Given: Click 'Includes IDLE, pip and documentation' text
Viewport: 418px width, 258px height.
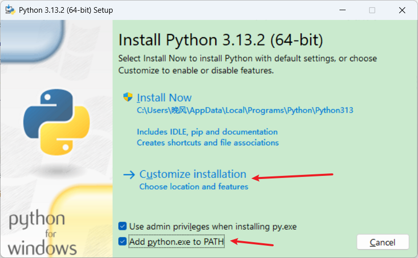Looking at the screenshot, I should [x=207, y=132].
